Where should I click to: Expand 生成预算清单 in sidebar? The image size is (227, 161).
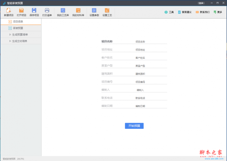pos(20,34)
